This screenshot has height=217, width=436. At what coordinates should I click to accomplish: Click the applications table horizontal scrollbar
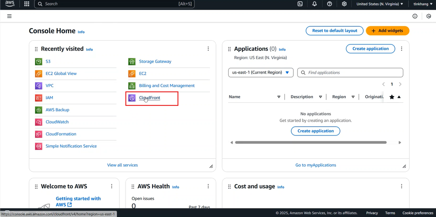point(311,142)
